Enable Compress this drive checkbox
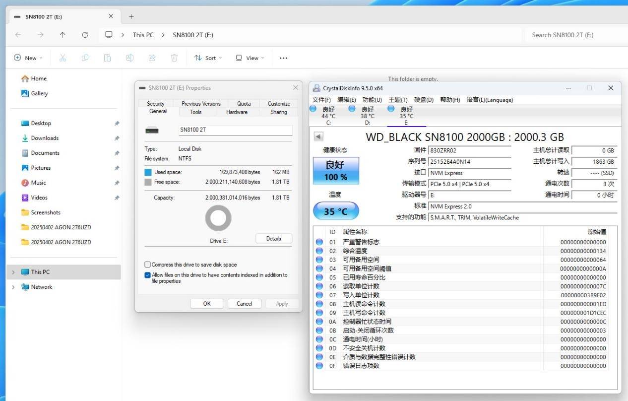Screen dimensions: 628x401 pyautogui.click(x=147, y=265)
